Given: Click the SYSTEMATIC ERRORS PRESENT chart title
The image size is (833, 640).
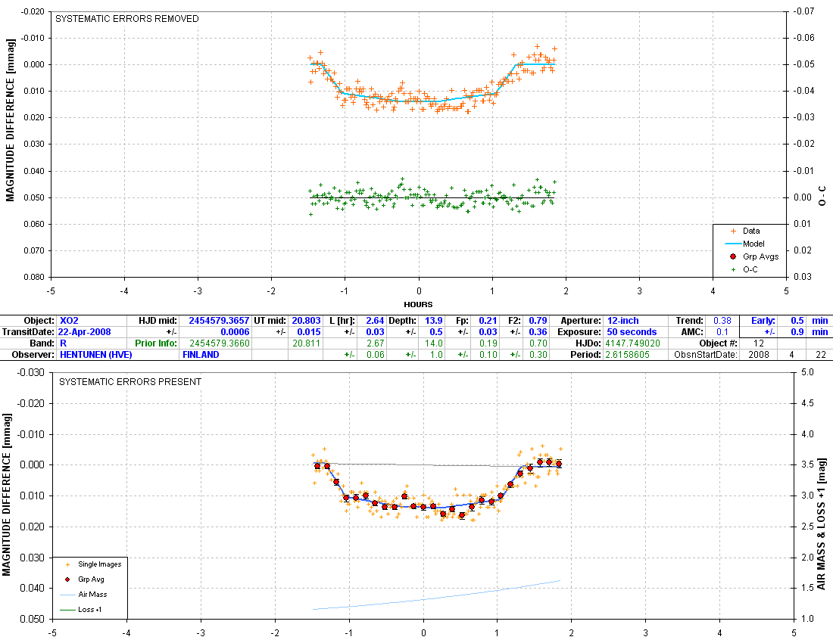Looking at the screenshot, I should point(130,382).
